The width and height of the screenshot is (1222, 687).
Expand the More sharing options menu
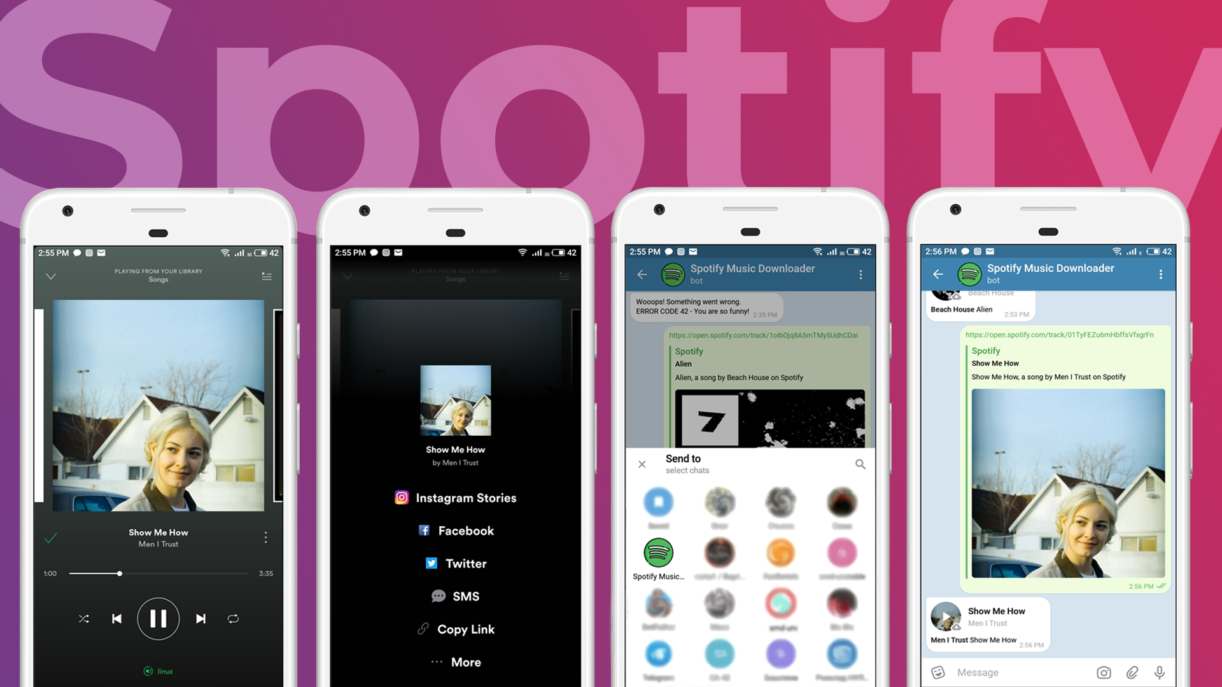click(455, 658)
